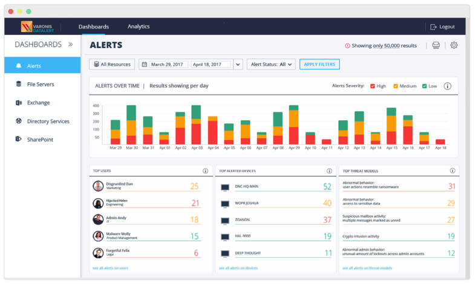
Task: Toggle the High severity checkbox
Action: (373, 86)
